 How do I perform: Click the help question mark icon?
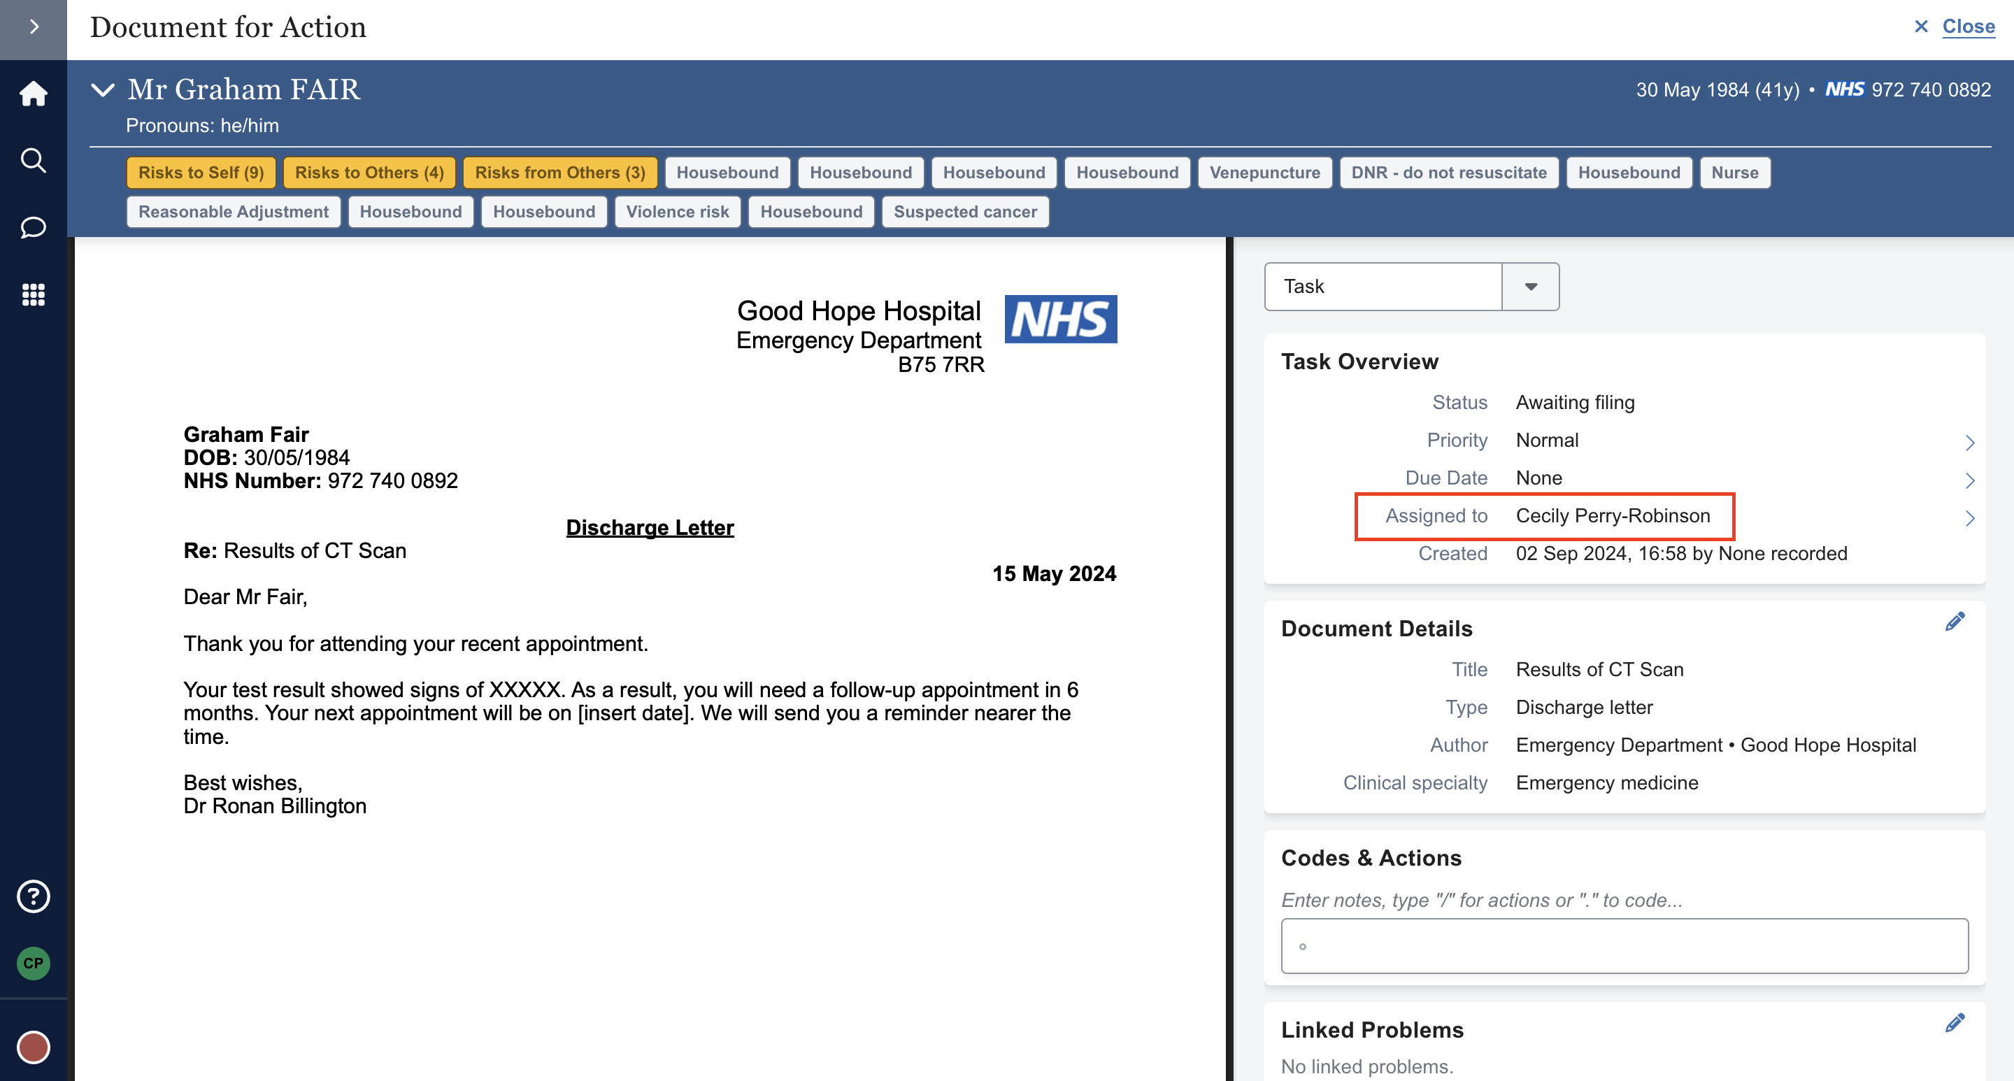[33, 896]
